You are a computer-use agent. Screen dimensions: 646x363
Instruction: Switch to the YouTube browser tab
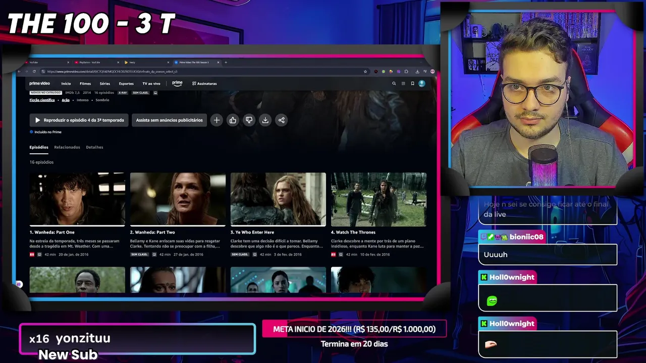tap(46, 63)
